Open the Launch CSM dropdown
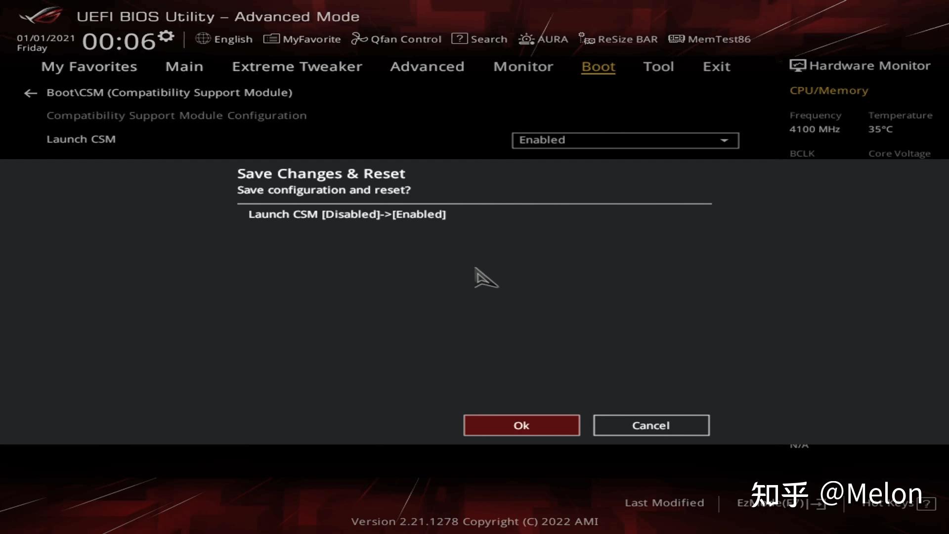Screen dimensions: 949x534 625,140
